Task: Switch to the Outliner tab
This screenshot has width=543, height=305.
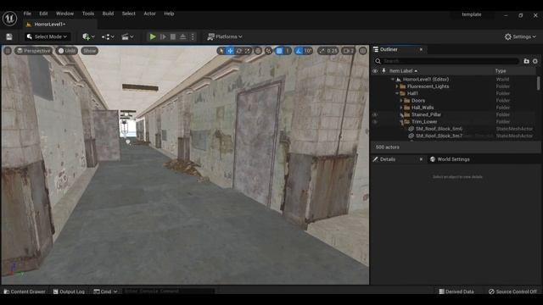Action: click(389, 49)
